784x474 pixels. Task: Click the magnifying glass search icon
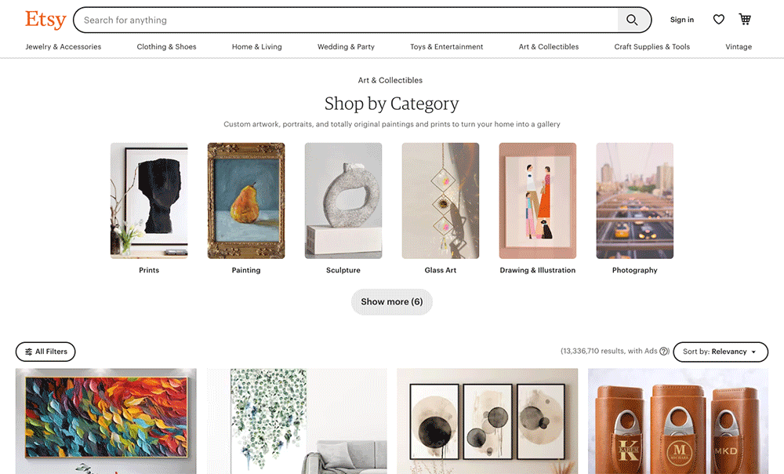point(633,20)
